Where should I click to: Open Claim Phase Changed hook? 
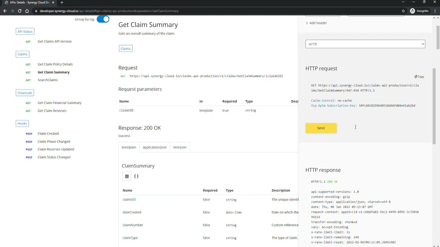pos(54,141)
